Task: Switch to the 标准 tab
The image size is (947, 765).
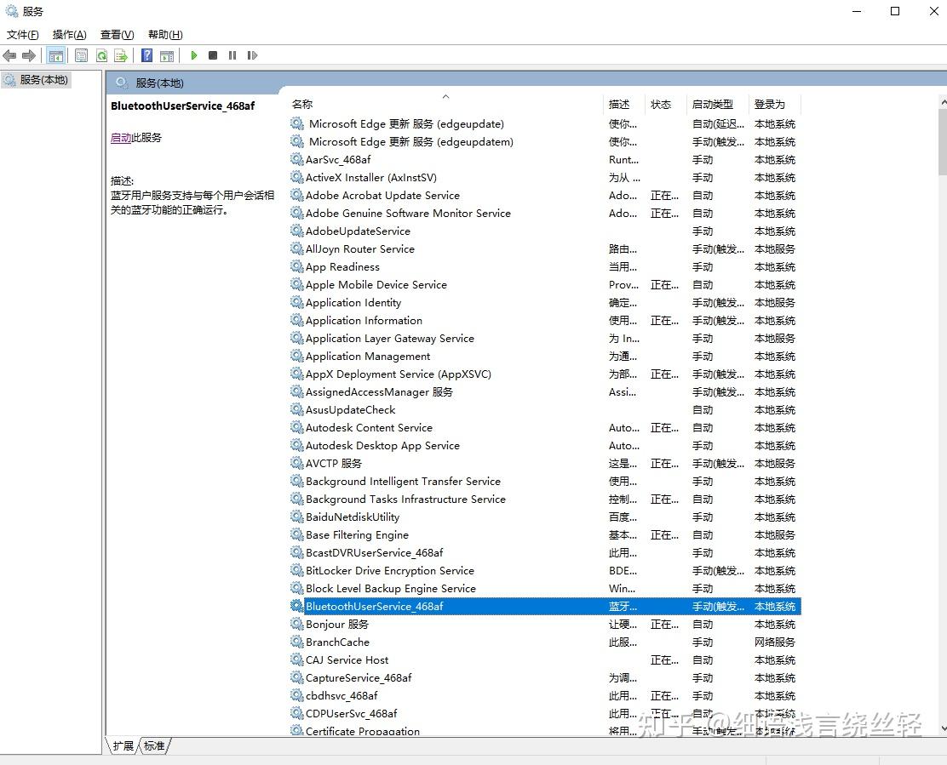Action: [155, 745]
